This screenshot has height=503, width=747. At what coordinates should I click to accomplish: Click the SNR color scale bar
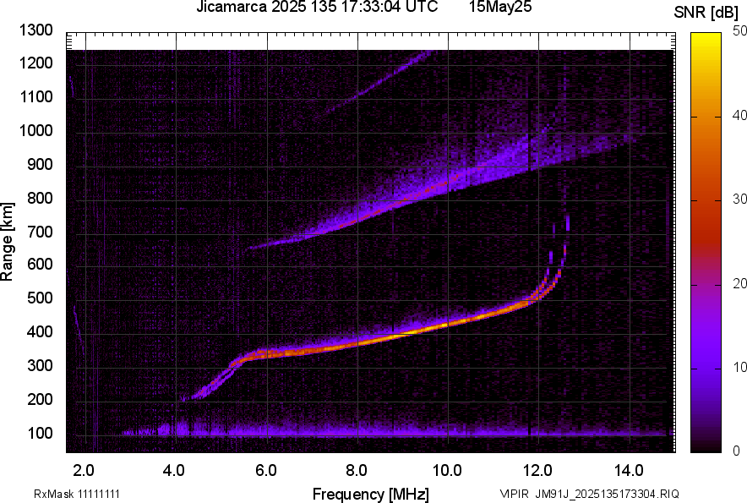(706, 243)
